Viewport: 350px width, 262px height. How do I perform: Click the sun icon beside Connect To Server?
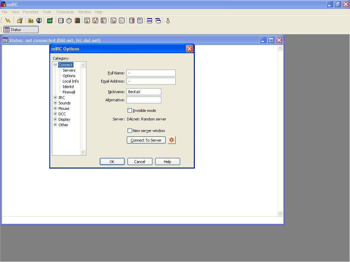tap(172, 140)
